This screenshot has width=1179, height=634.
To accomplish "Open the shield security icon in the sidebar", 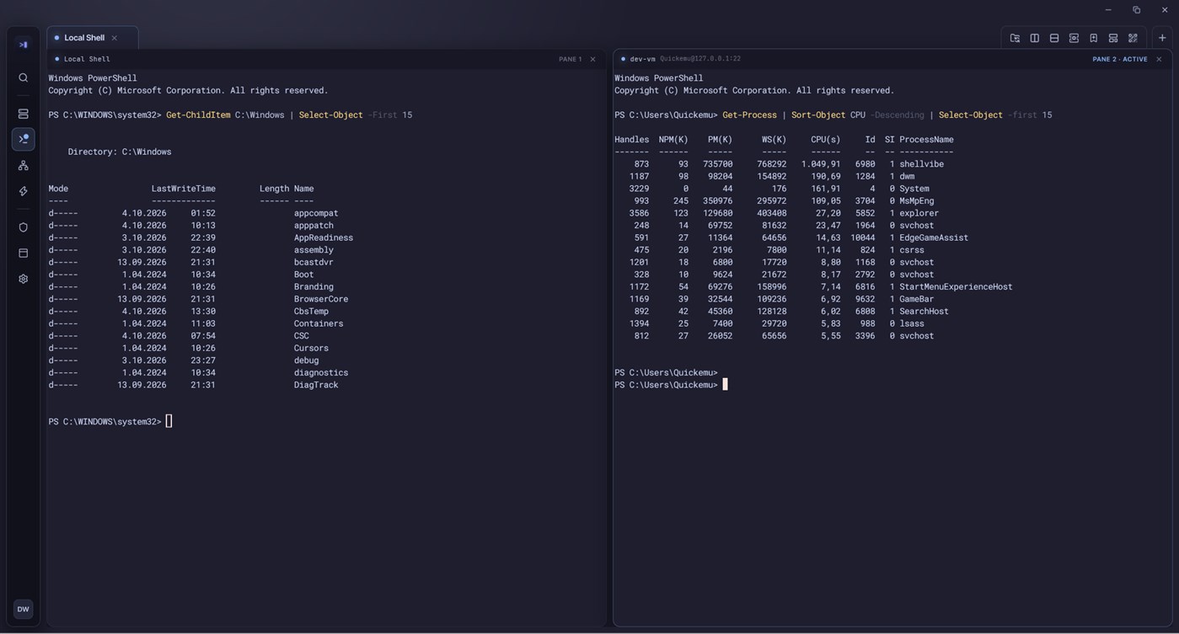I will [x=24, y=227].
